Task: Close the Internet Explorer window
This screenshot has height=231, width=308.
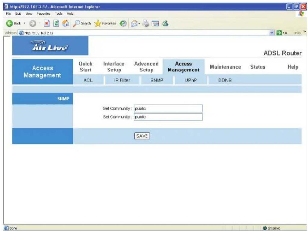Action: [303, 7]
